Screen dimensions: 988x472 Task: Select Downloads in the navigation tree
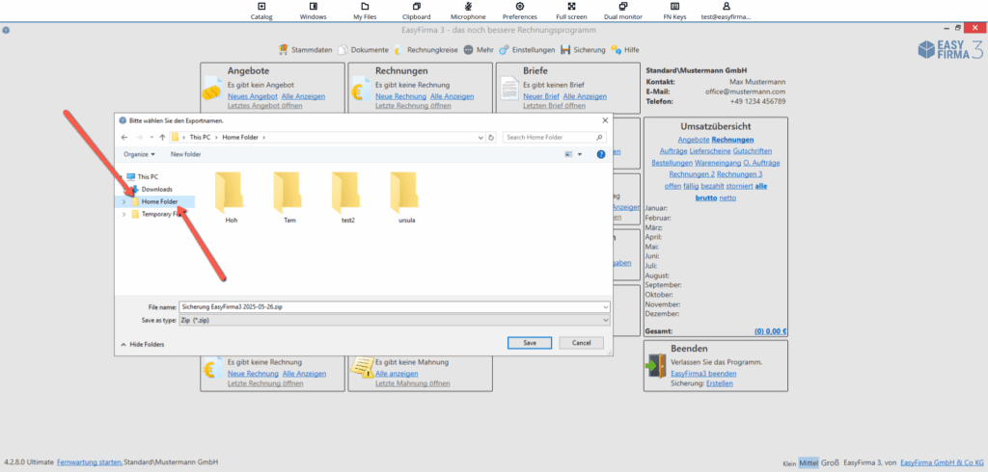pyautogui.click(x=156, y=189)
